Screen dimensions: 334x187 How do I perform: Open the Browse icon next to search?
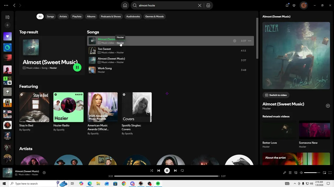click(208, 5)
